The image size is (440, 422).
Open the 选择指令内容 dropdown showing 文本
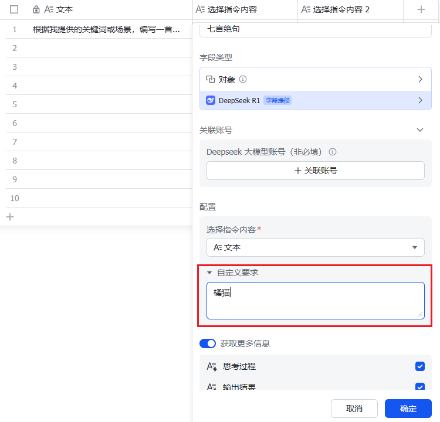pyautogui.click(x=316, y=247)
